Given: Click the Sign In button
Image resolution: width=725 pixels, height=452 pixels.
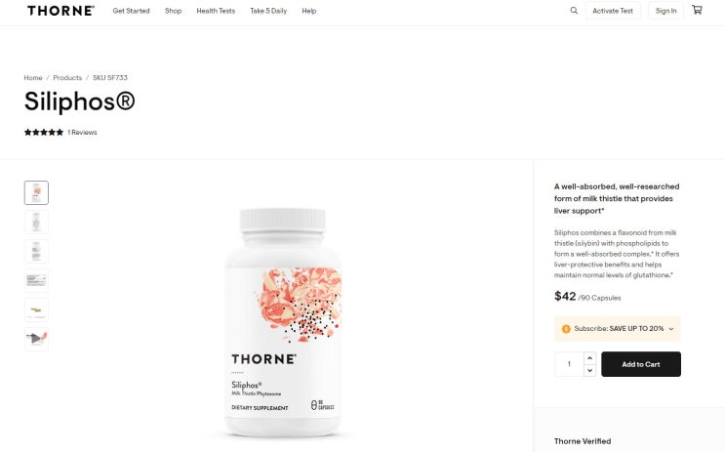Looking at the screenshot, I should coord(665,11).
